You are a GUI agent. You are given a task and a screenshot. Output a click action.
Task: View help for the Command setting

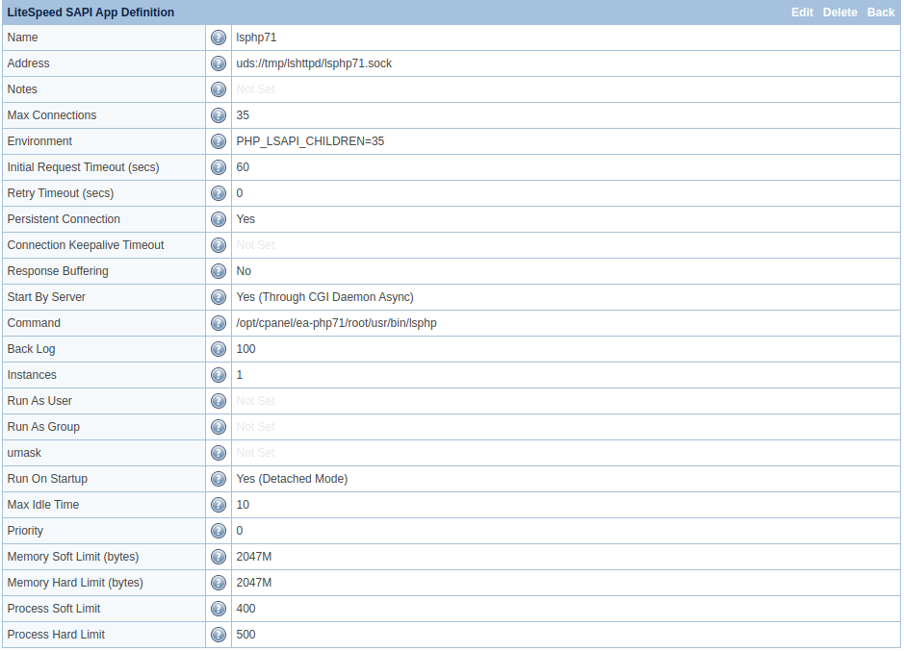pos(219,322)
